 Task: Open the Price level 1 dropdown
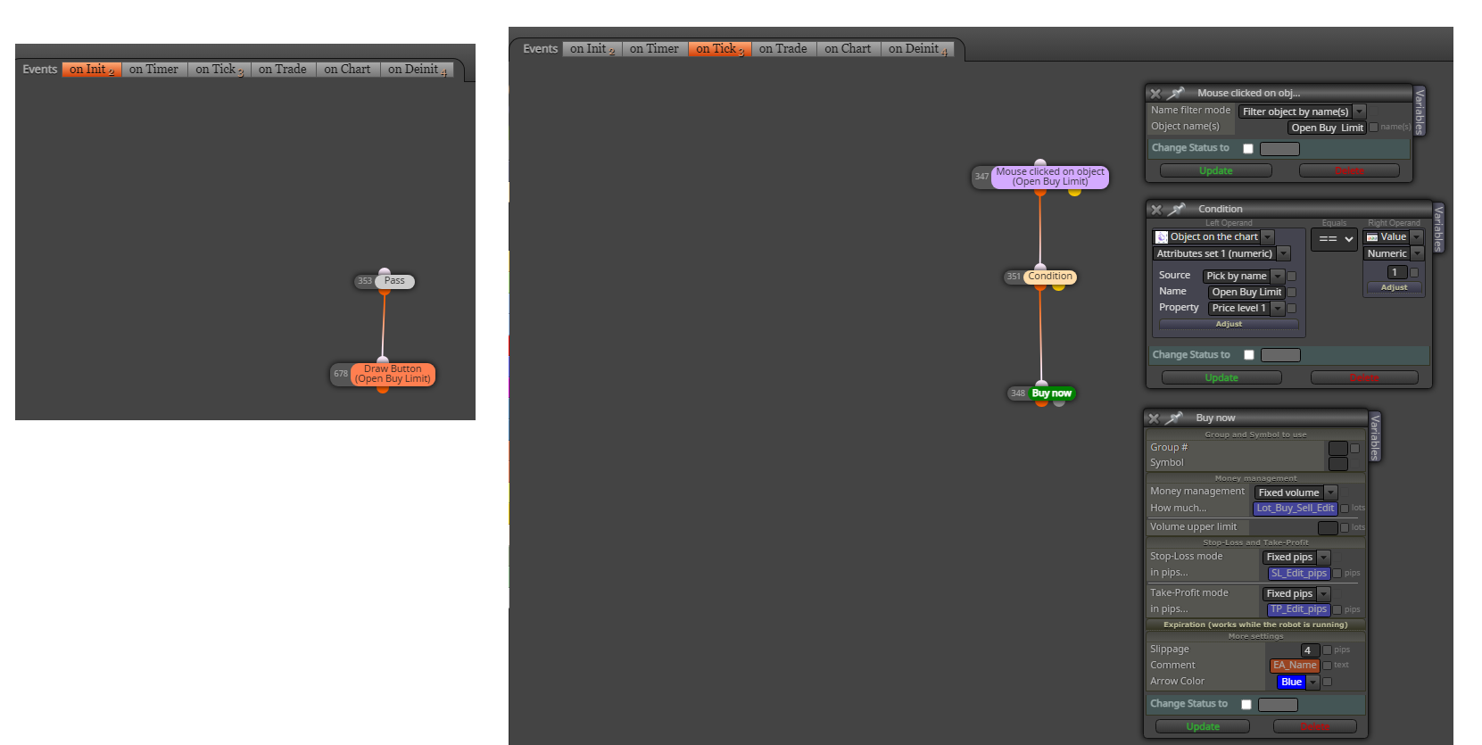[1246, 309]
